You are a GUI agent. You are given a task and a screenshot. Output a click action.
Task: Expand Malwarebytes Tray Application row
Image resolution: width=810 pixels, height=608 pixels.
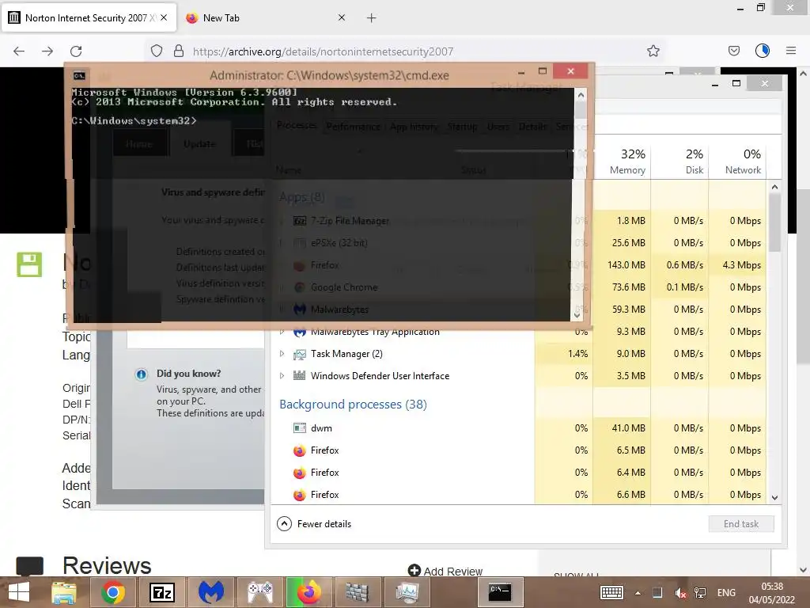[x=282, y=332]
